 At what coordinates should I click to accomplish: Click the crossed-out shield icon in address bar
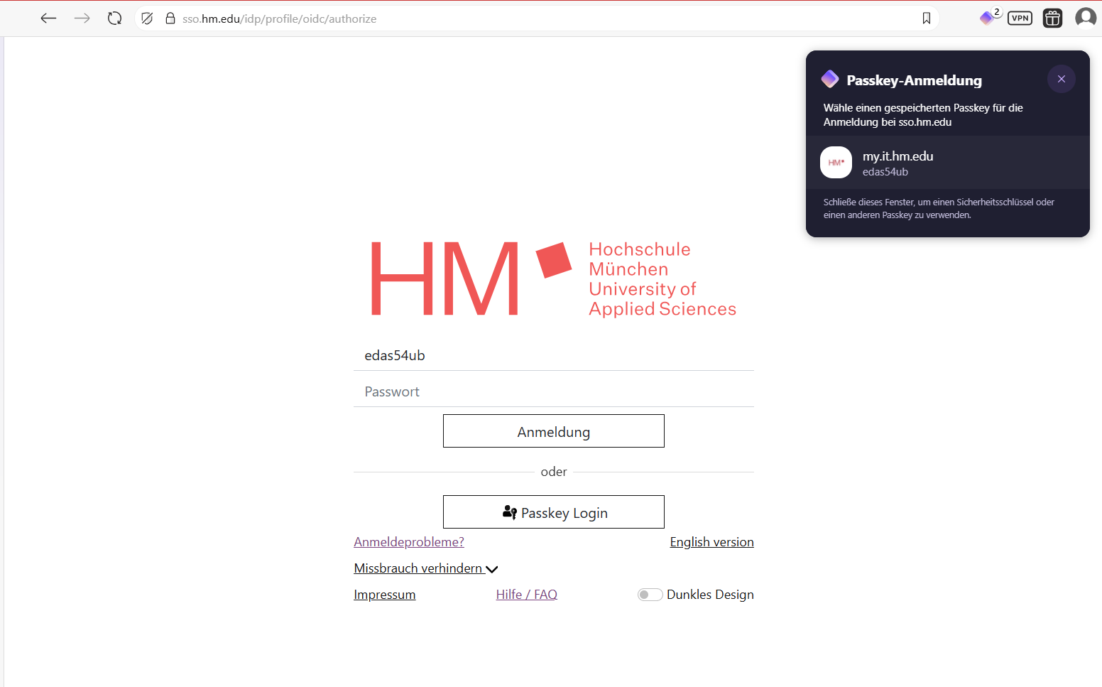pyautogui.click(x=147, y=18)
